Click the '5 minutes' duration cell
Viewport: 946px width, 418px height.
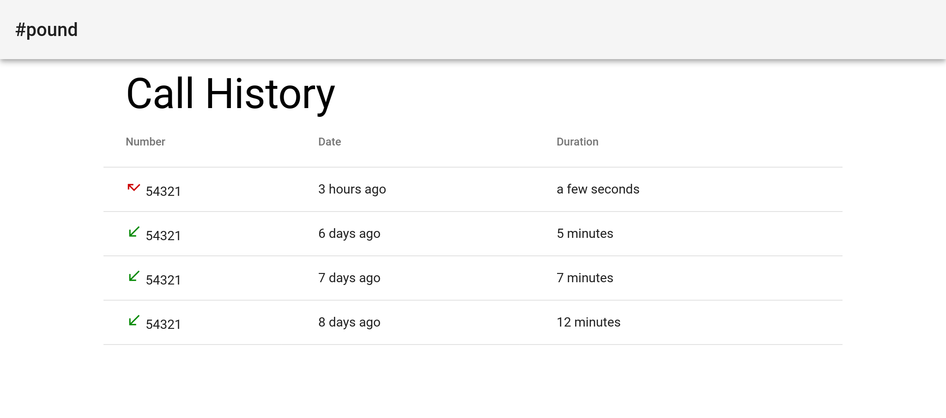pyautogui.click(x=585, y=234)
